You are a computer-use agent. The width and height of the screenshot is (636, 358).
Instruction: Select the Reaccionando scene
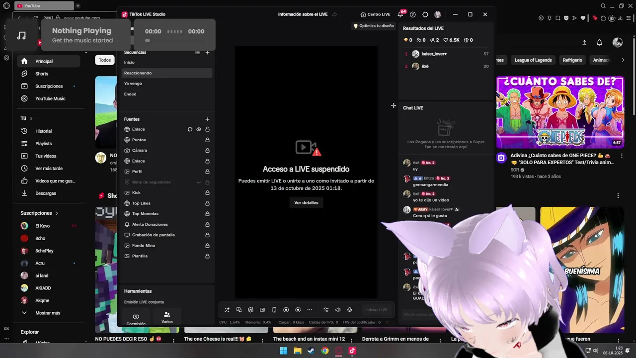pos(167,73)
